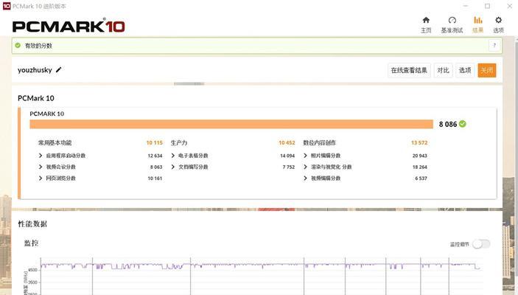Click the pencil icon next to youzhusky
Viewport: 518px width, 295px height.
click(x=58, y=70)
